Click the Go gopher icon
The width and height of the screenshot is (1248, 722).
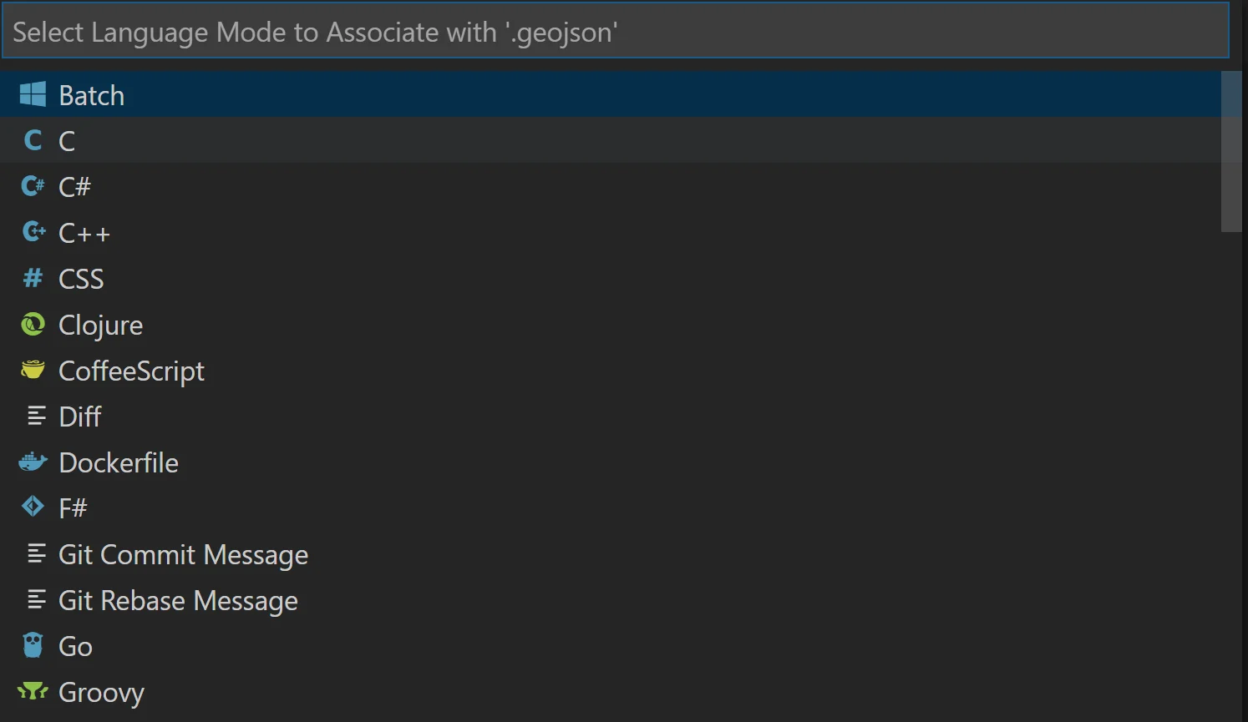click(32, 644)
